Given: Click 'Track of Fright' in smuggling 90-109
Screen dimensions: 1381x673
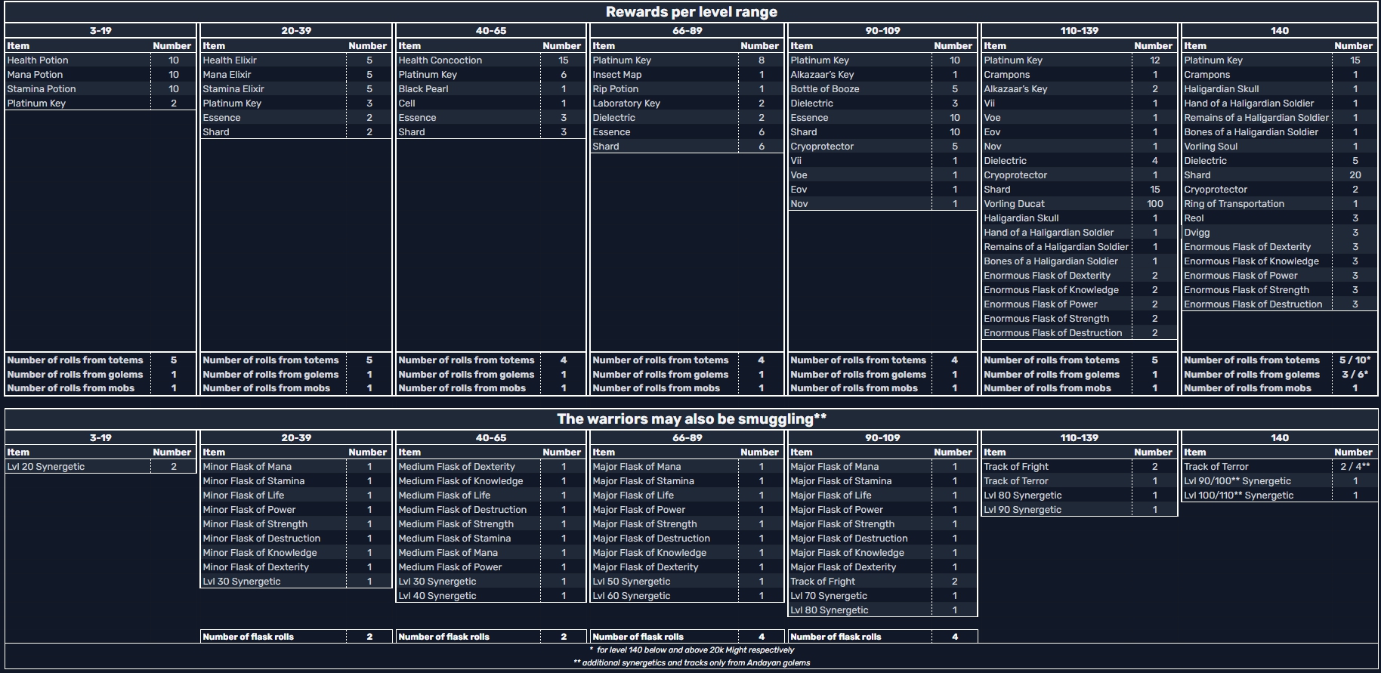Looking at the screenshot, I should [860, 582].
